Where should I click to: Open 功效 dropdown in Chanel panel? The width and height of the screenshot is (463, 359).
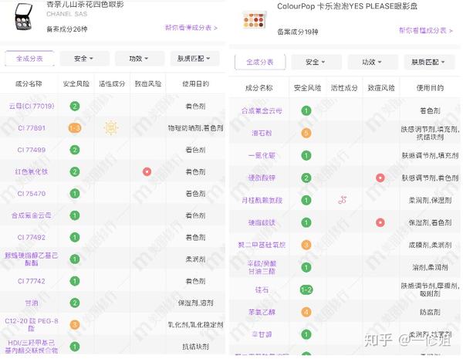[139, 59]
